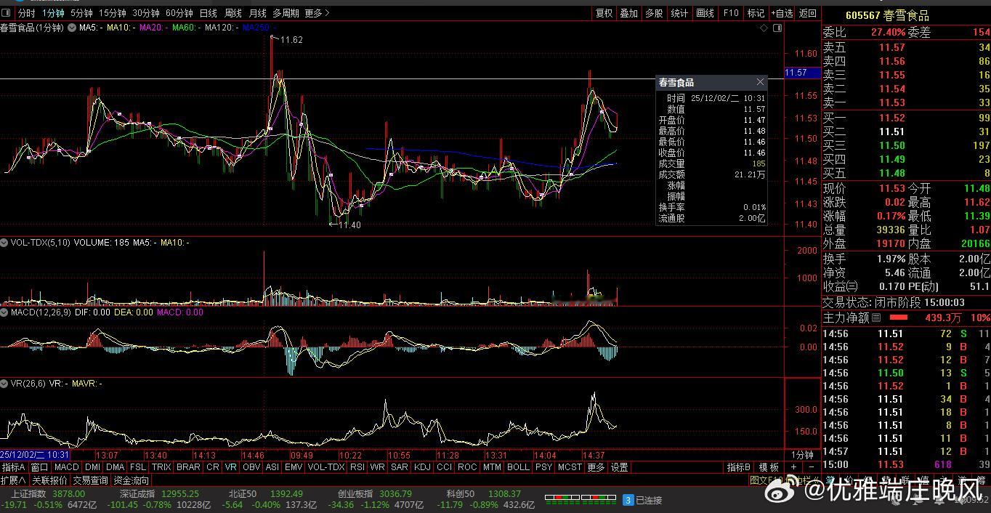Click the 复权 button in toolbar
991x513 pixels.
(604, 13)
